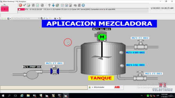Toggle the checkbox in the alarm row
175x98 pixels.
pyautogui.click(x=19, y=10)
